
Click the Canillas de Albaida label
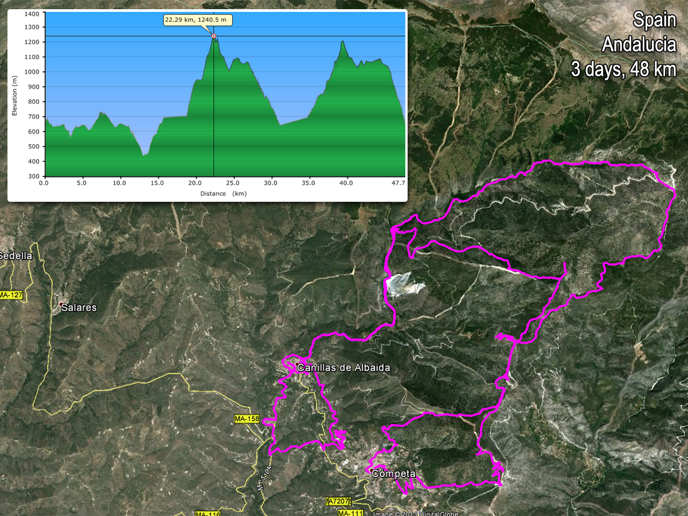coord(343,368)
